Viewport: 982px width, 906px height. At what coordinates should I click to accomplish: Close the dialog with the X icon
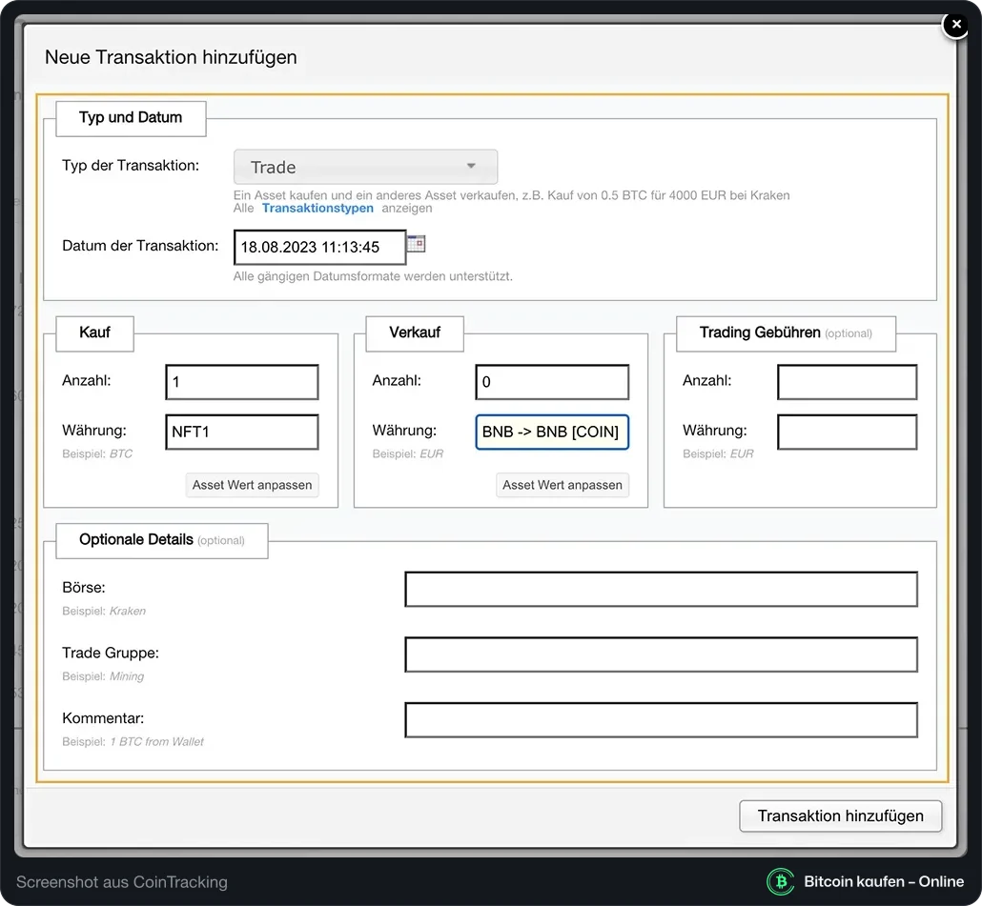coord(955,25)
